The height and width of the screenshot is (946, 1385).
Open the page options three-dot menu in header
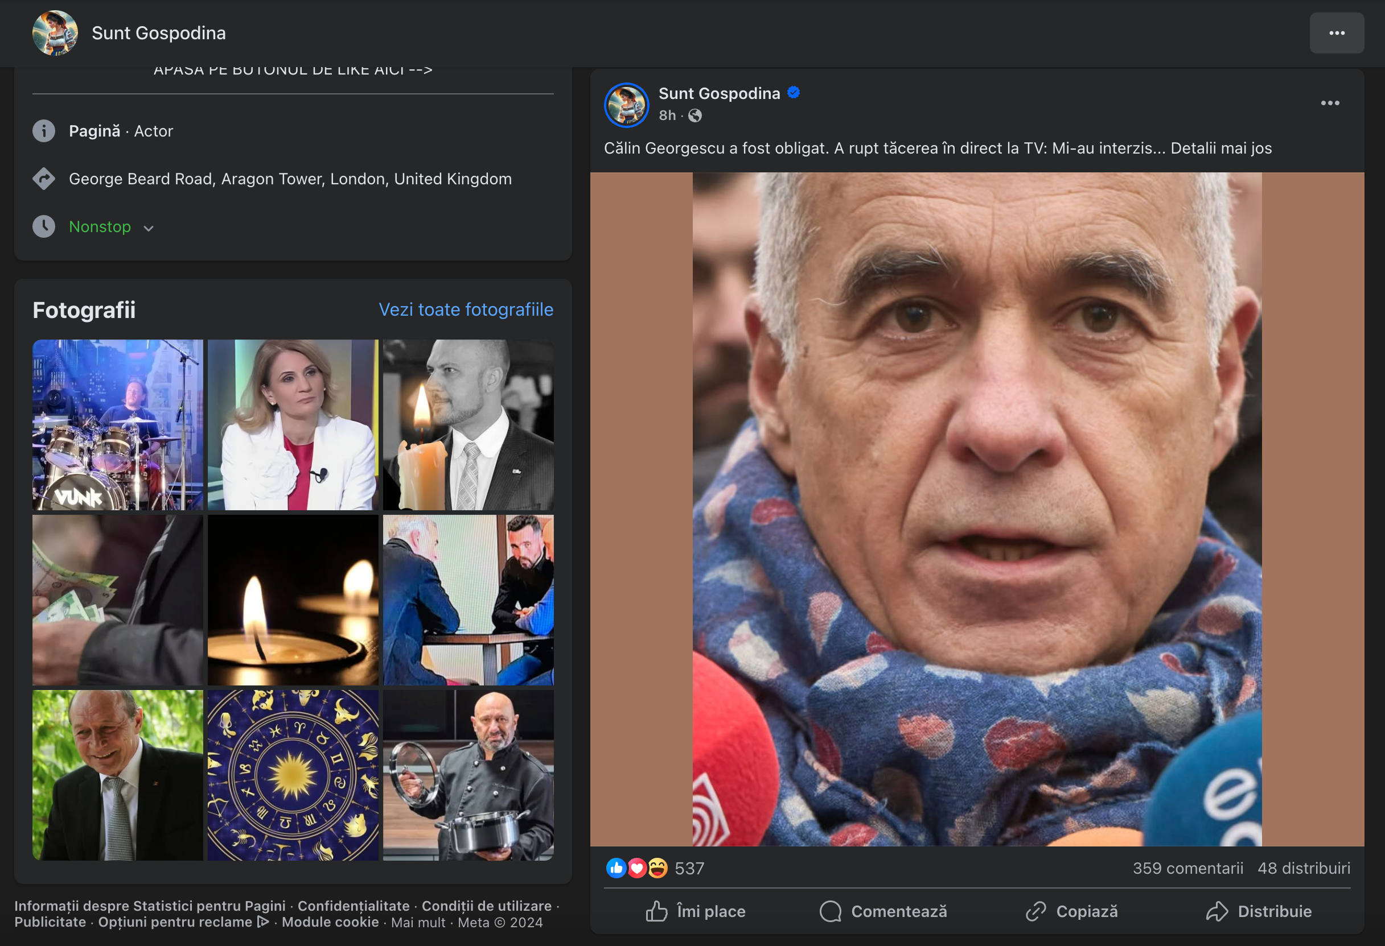(x=1336, y=34)
